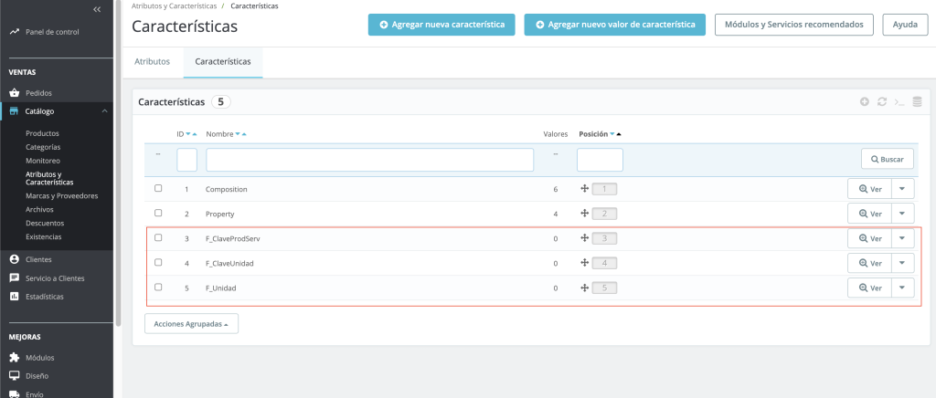Collapse the Catálogo menu chevron
The width and height of the screenshot is (936, 398).
click(x=104, y=111)
